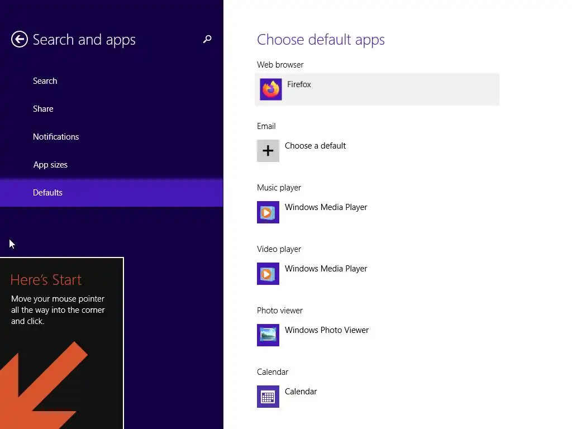Click the 'Search and apps' title

coord(84,40)
